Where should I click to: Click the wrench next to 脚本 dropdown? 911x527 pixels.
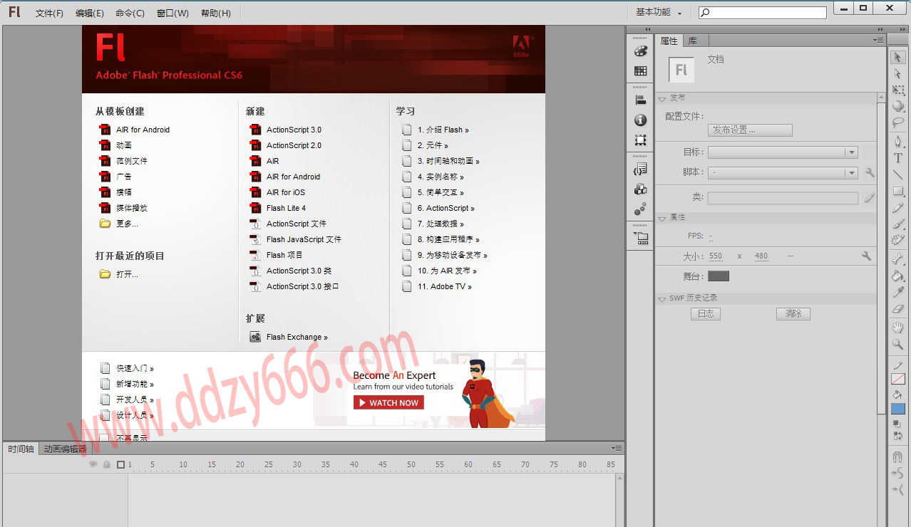[x=869, y=172]
